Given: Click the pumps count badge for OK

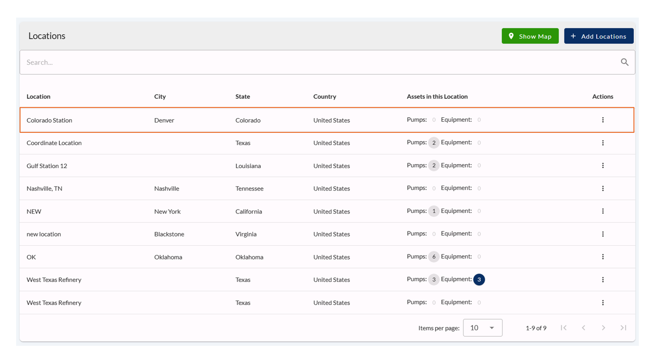Looking at the screenshot, I should pos(434,257).
